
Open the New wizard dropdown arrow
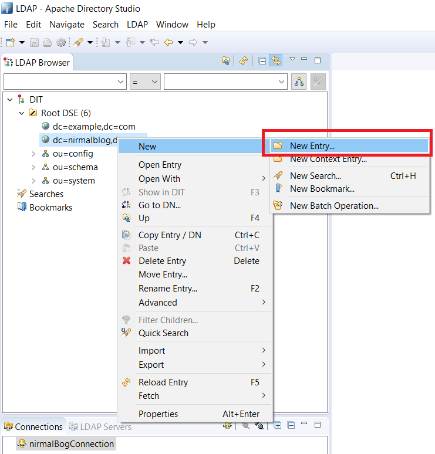click(22, 43)
